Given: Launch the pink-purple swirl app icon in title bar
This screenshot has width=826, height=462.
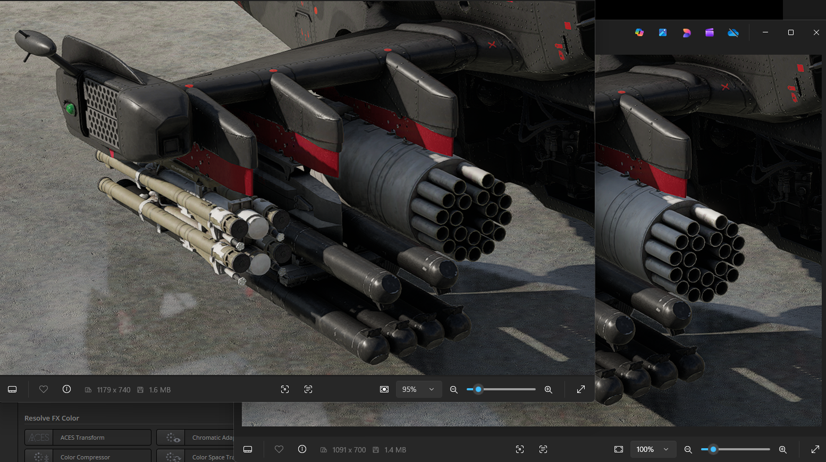Looking at the screenshot, I should pyautogui.click(x=686, y=32).
